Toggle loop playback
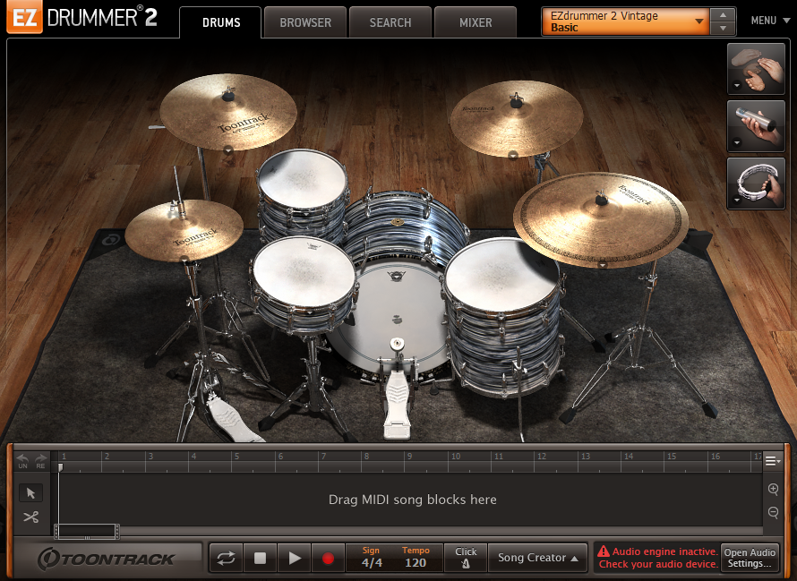797x581 pixels. pyautogui.click(x=226, y=558)
